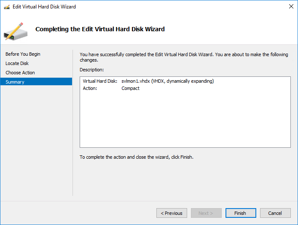Go to the Before You Begin step
The image size is (298, 225).
[x=23, y=54]
